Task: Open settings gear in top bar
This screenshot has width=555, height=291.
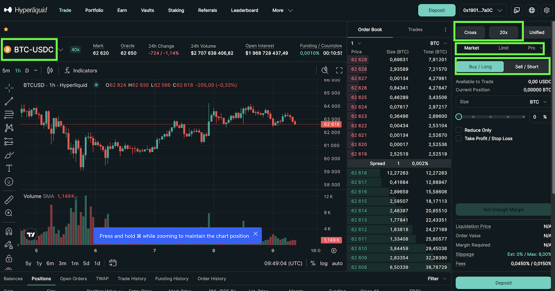Action: 546,10
